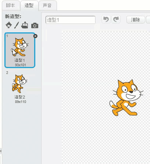Click the 清除 button
150x164 pixels.
136,19
